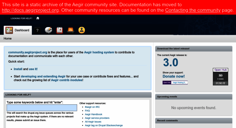Open the Contacting the community page link
The image size is (236, 128).
click(x=193, y=10)
